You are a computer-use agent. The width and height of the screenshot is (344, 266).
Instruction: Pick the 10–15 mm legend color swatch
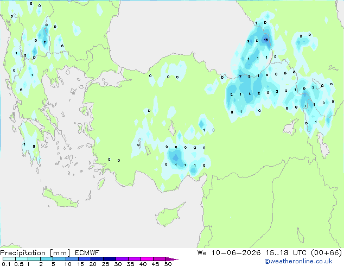(x=72, y=259)
